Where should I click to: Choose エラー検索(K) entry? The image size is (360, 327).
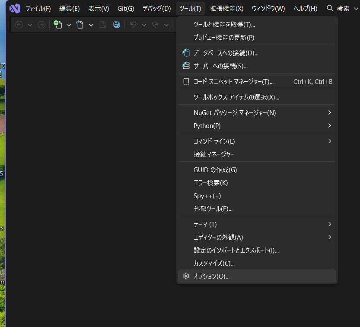[x=257, y=183]
